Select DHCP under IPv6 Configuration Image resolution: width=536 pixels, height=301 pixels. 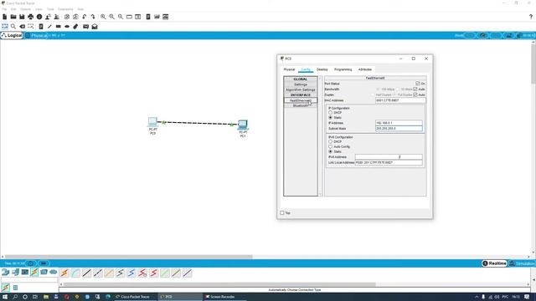(x=330, y=141)
